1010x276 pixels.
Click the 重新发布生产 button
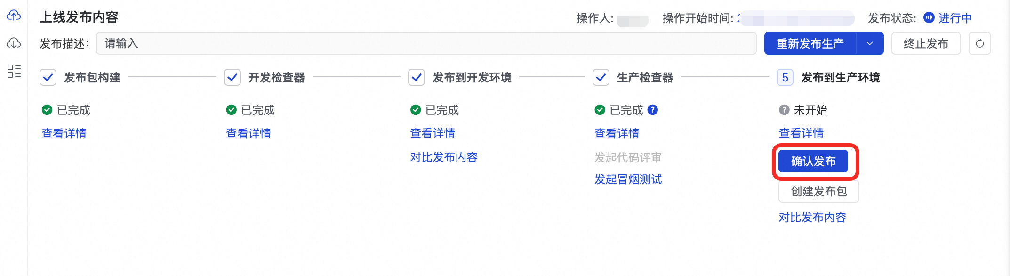click(810, 43)
